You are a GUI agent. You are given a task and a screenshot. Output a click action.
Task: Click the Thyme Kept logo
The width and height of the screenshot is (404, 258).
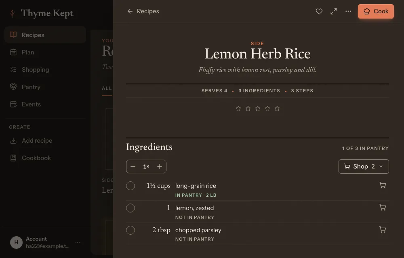click(42, 13)
